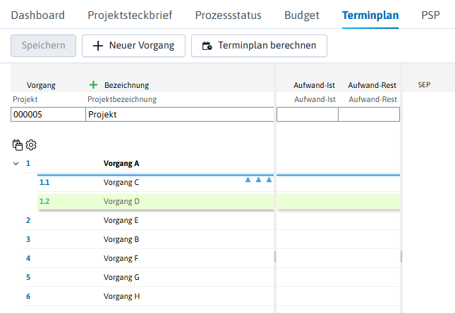
Task: Select the Vorgang C row name
Action: 121,183
